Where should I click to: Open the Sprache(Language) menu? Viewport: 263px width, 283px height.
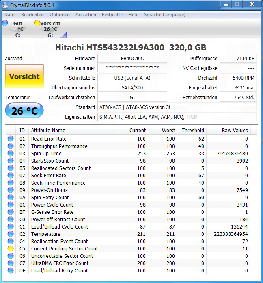pos(165,15)
